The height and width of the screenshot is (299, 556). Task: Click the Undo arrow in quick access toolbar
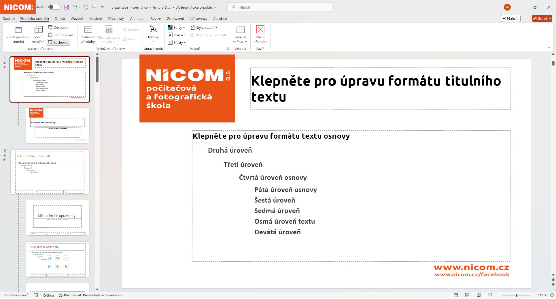[74, 7]
